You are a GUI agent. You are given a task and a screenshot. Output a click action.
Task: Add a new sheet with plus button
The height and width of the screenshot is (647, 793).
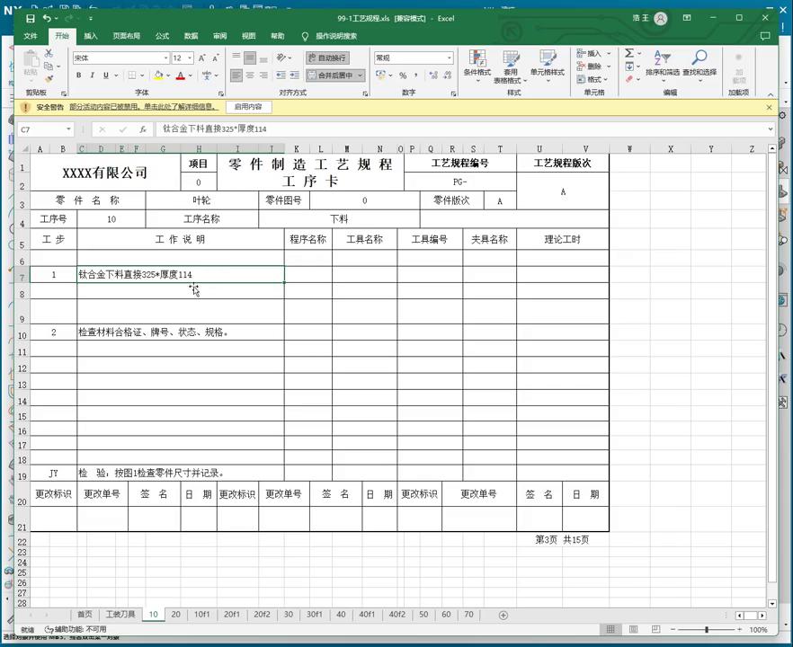[x=503, y=615]
